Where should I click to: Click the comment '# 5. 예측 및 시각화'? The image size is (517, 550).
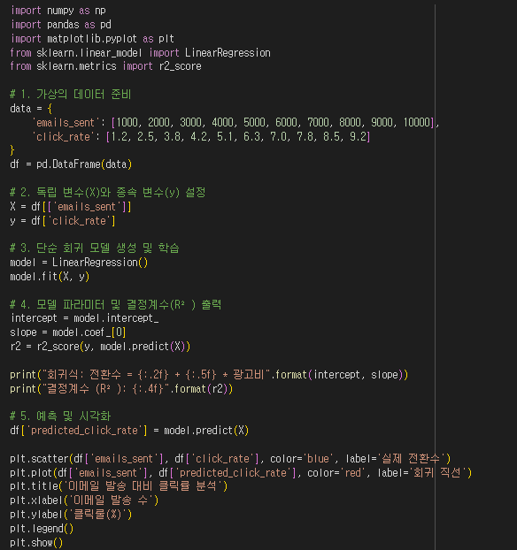pos(60,416)
